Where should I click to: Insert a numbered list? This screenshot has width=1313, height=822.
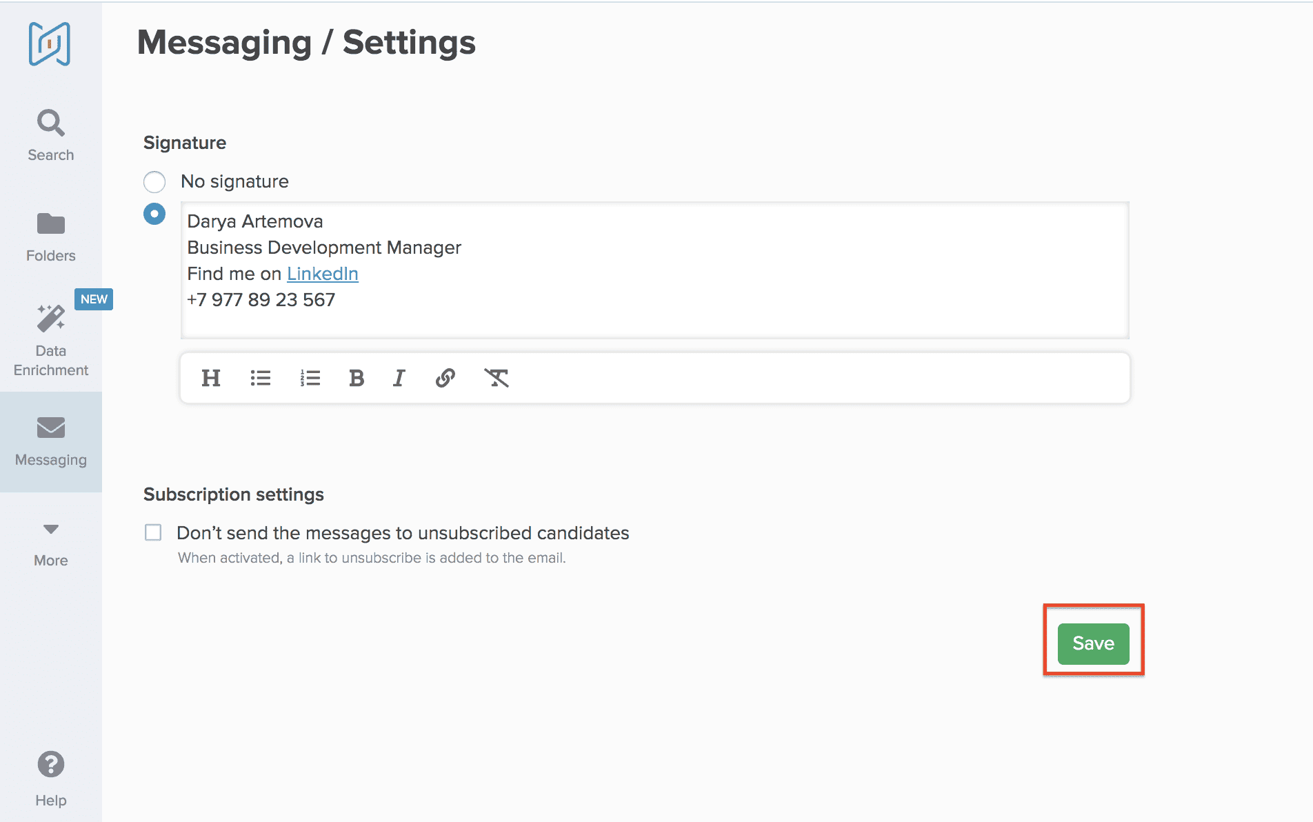click(x=310, y=378)
